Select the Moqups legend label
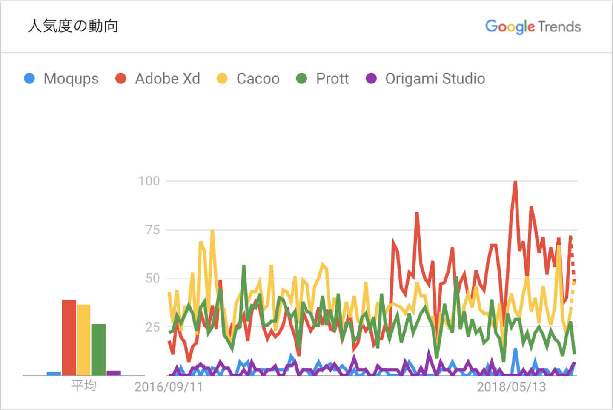The height and width of the screenshot is (410, 613). [71, 79]
